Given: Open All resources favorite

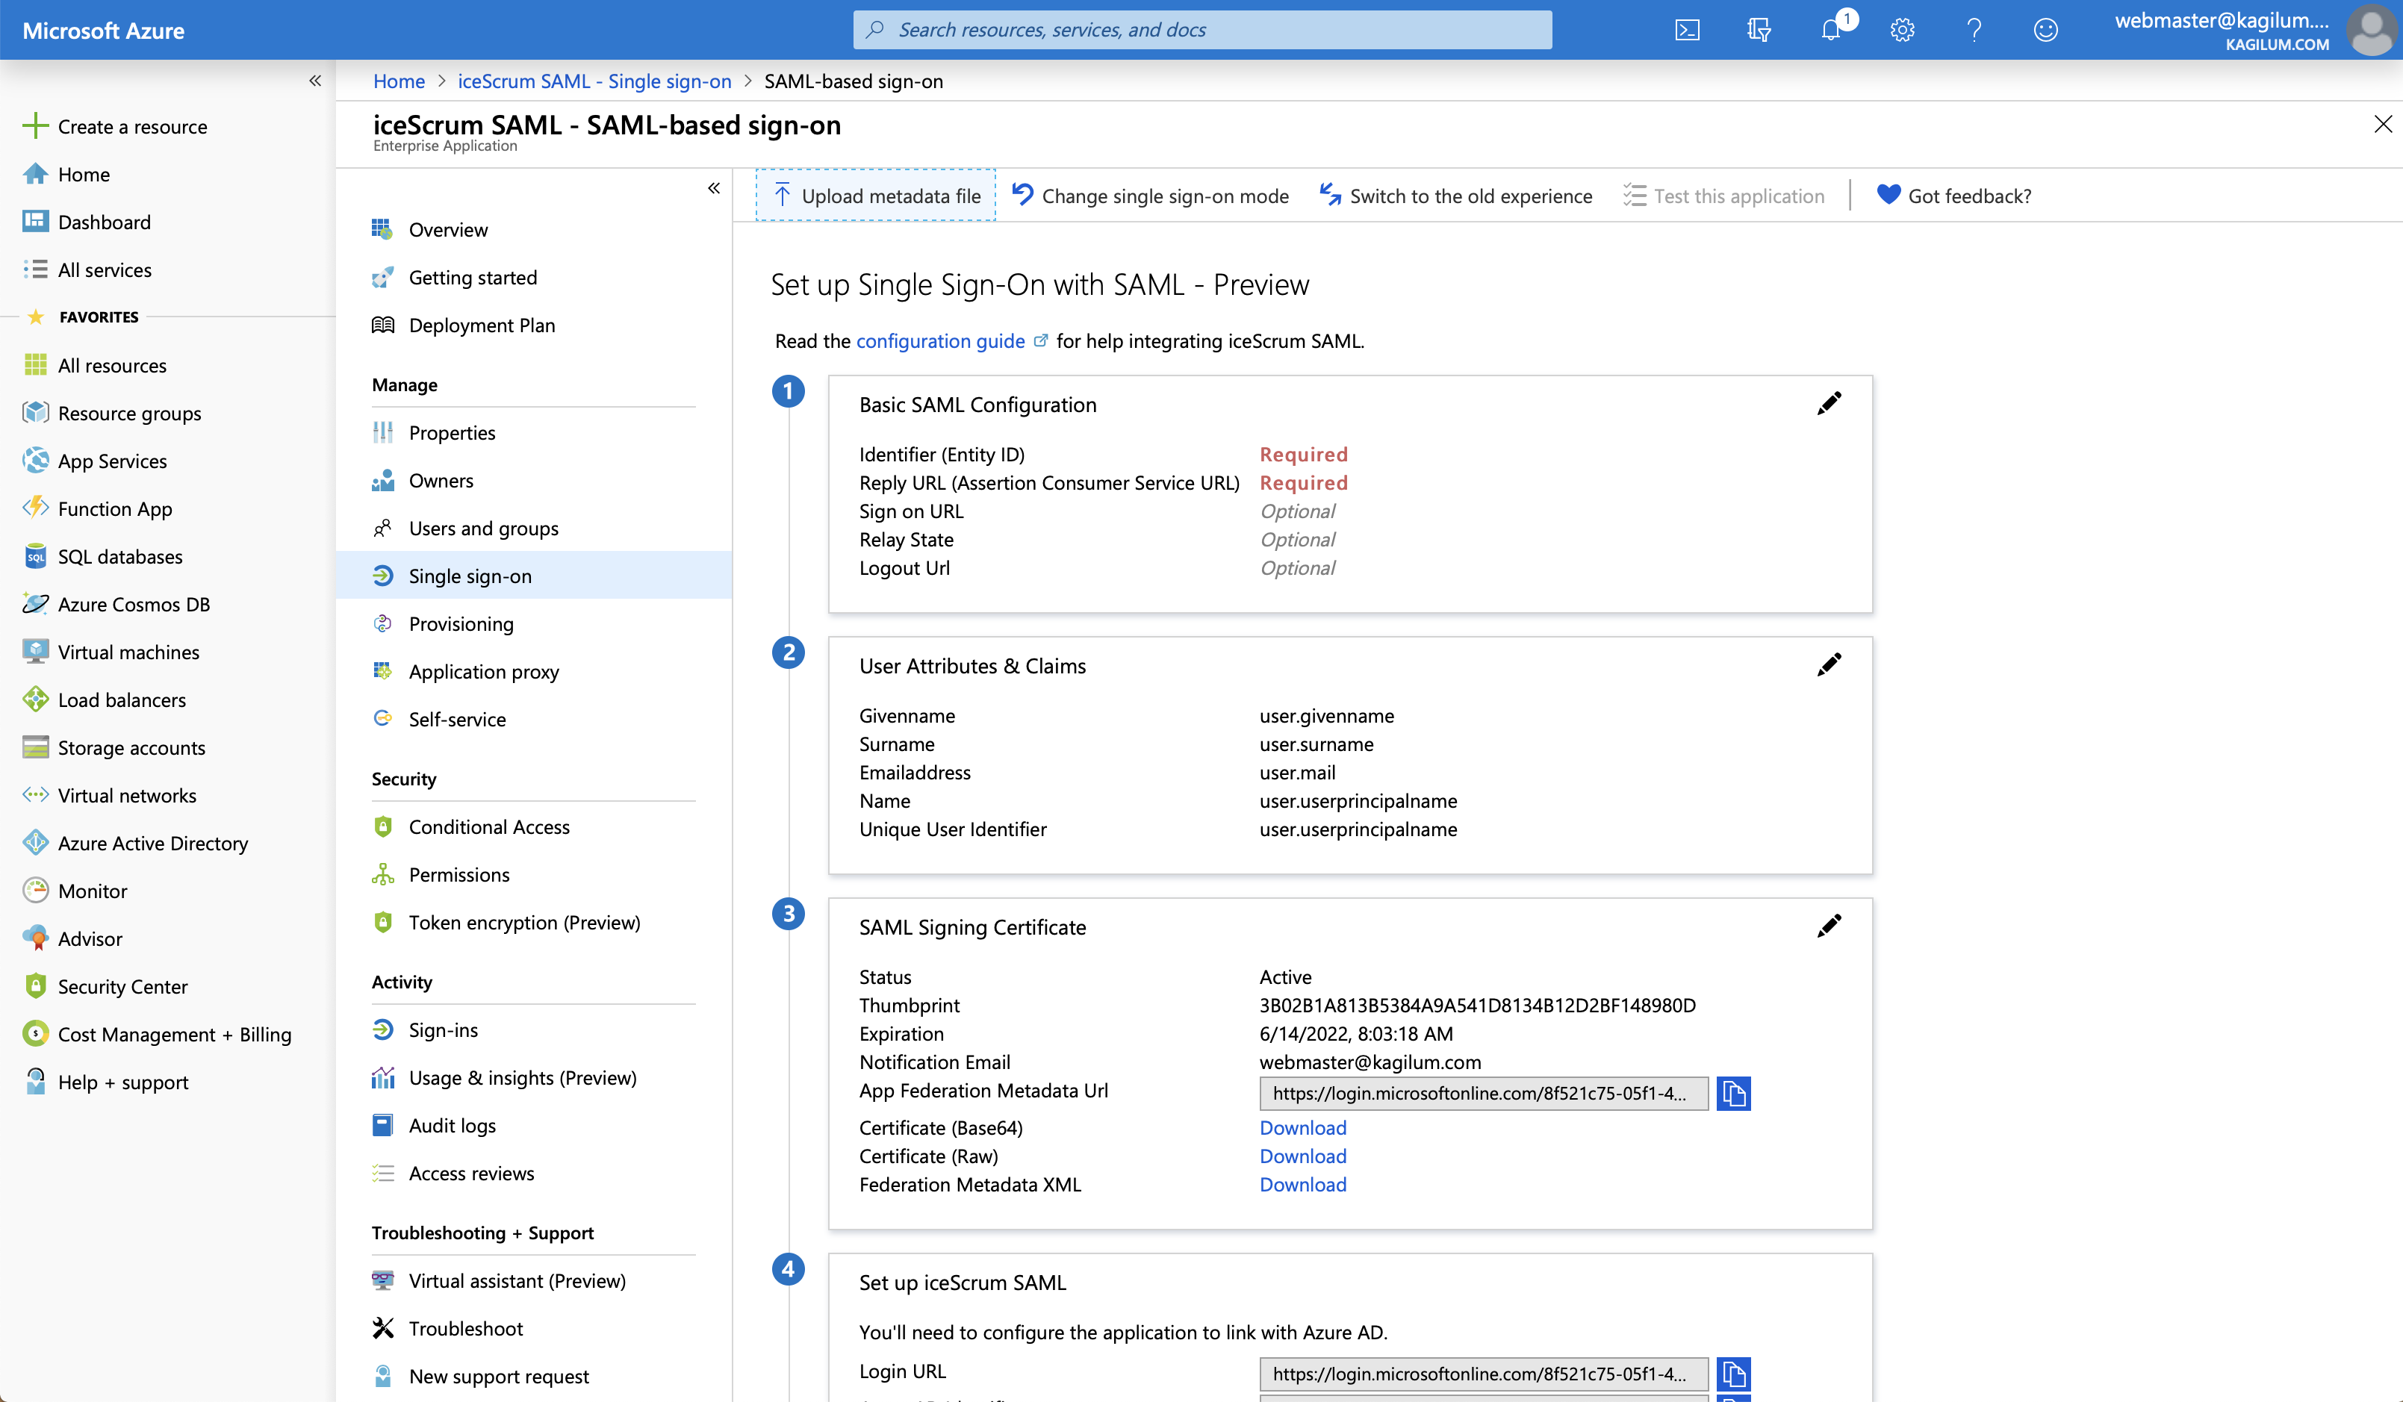Looking at the screenshot, I should click(94, 365).
